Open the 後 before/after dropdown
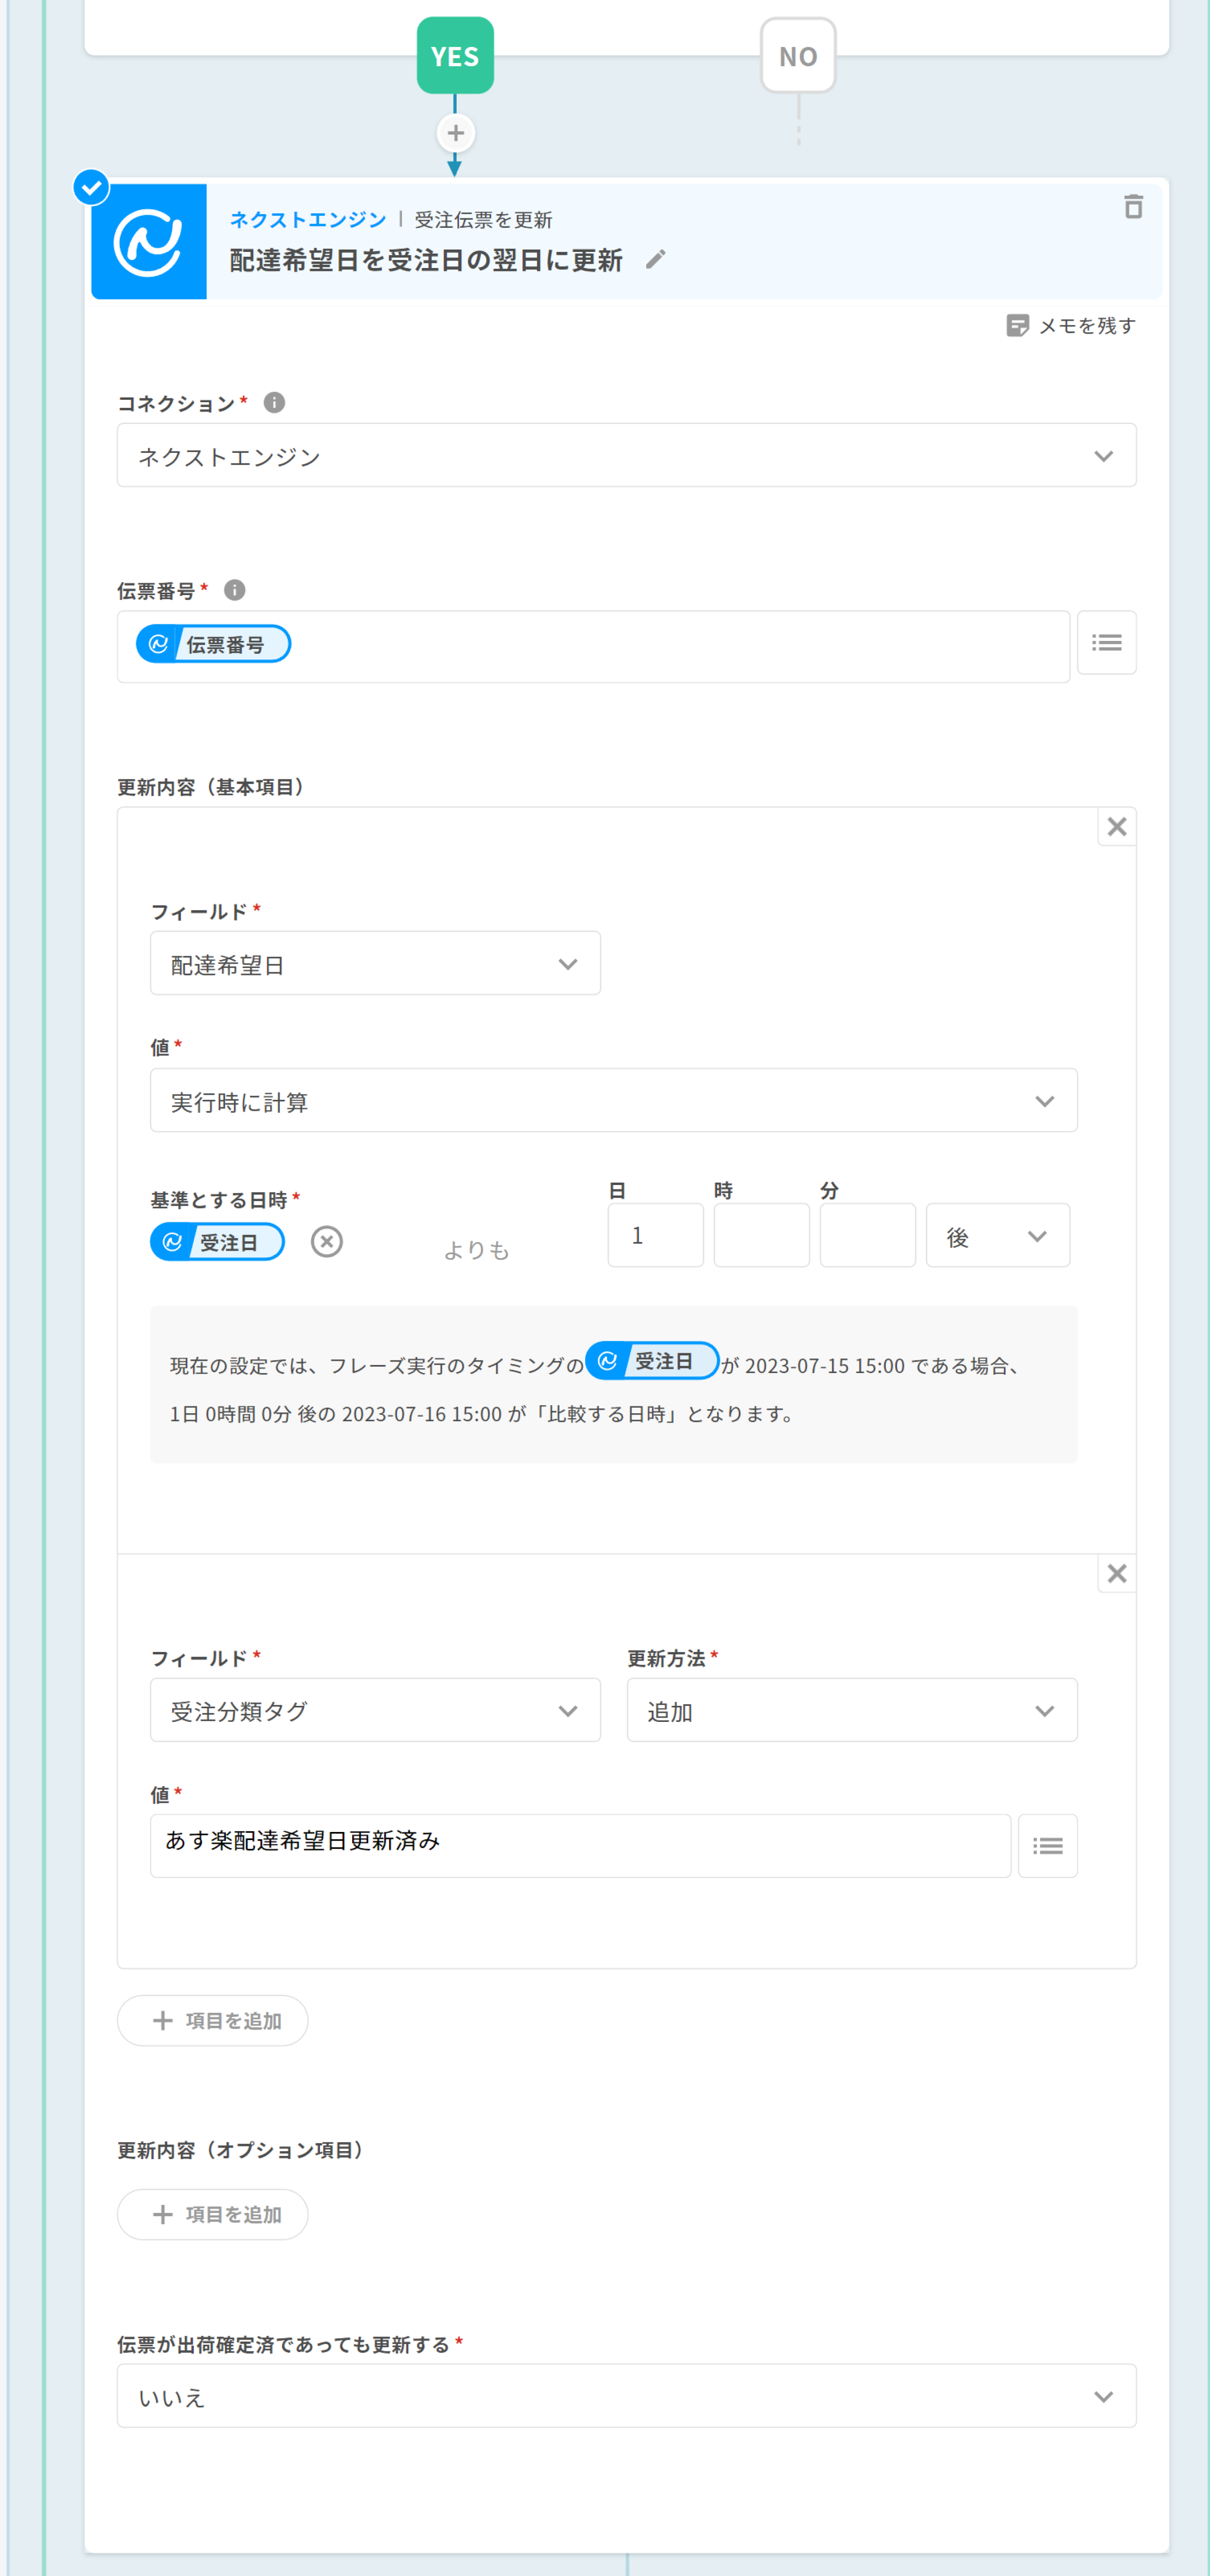1210x2576 pixels. point(997,1236)
